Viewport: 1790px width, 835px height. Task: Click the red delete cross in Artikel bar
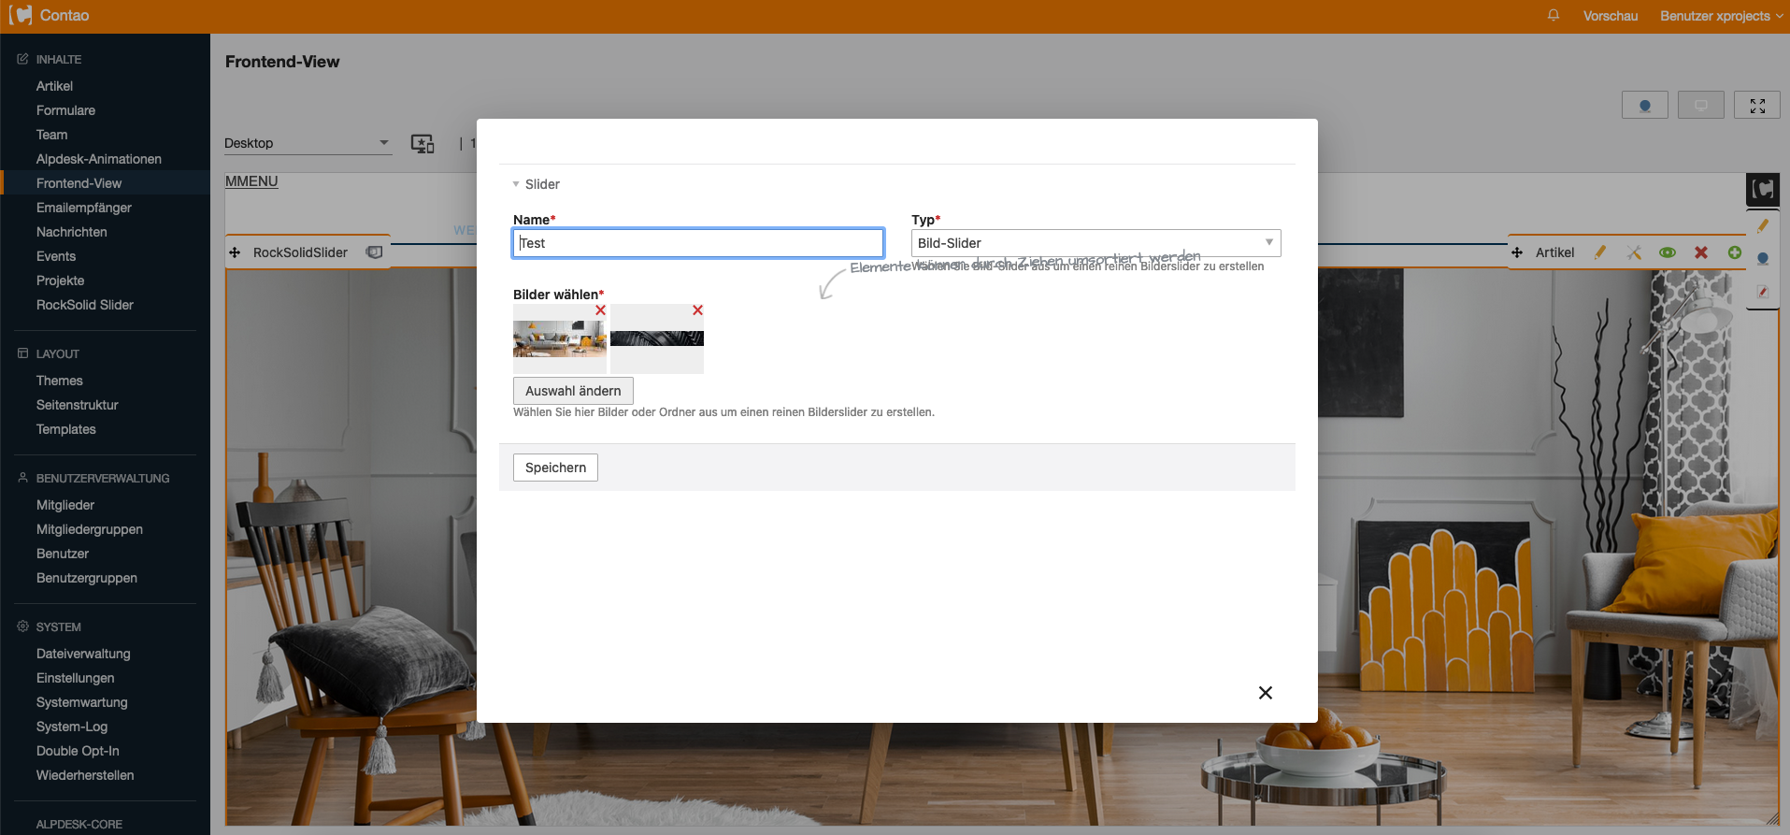[1701, 252]
